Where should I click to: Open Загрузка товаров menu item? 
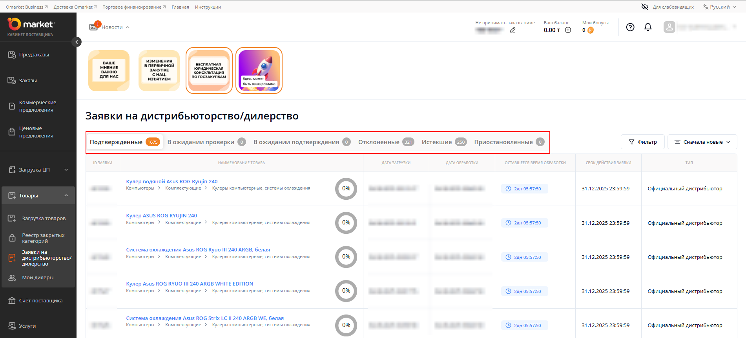[x=38, y=218]
